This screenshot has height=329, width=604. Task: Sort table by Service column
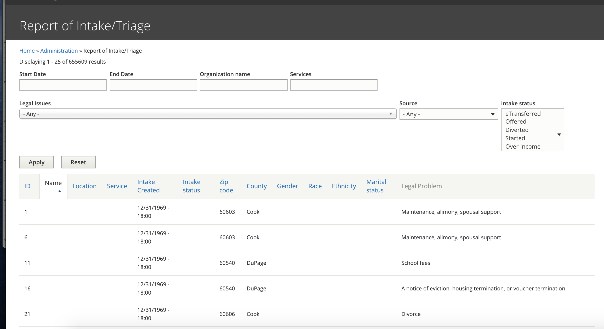click(117, 186)
